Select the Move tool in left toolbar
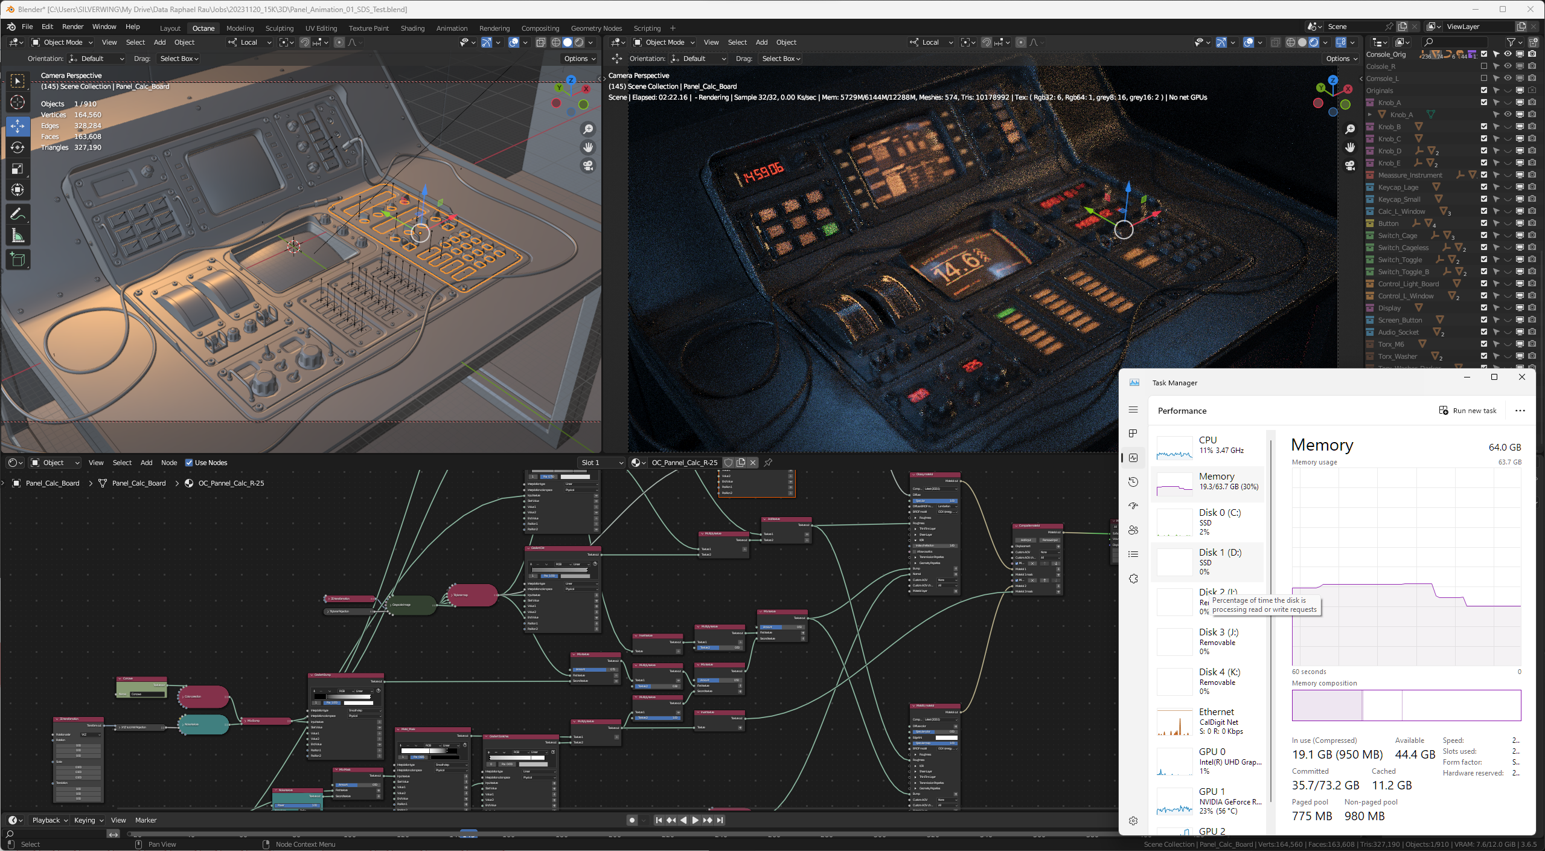The image size is (1545, 851). point(18,126)
